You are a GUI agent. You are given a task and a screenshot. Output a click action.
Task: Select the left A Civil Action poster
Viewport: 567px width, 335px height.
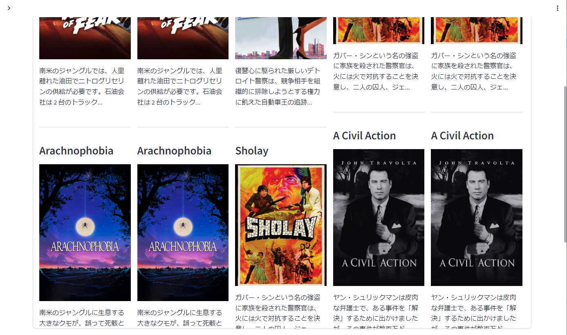(379, 217)
